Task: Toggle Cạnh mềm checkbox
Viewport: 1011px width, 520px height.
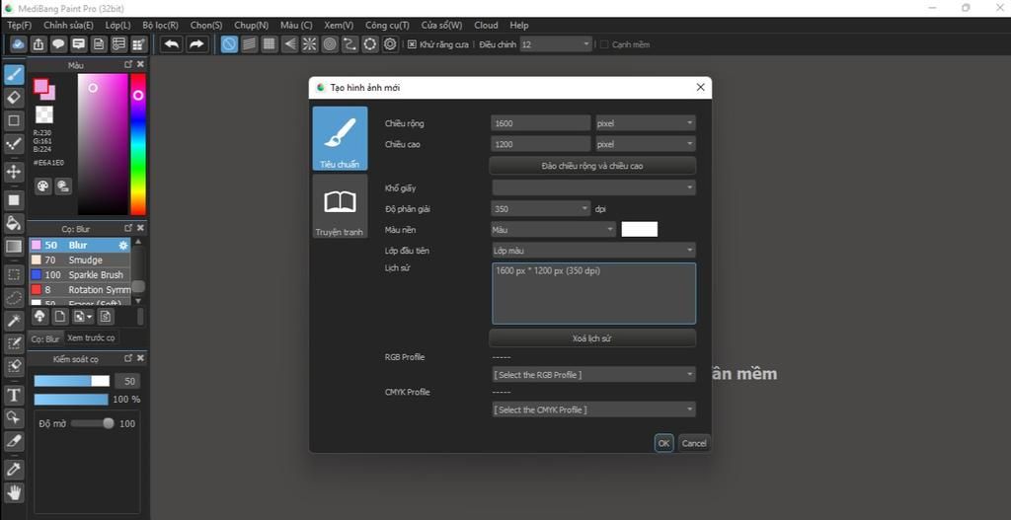Action: pyautogui.click(x=604, y=44)
